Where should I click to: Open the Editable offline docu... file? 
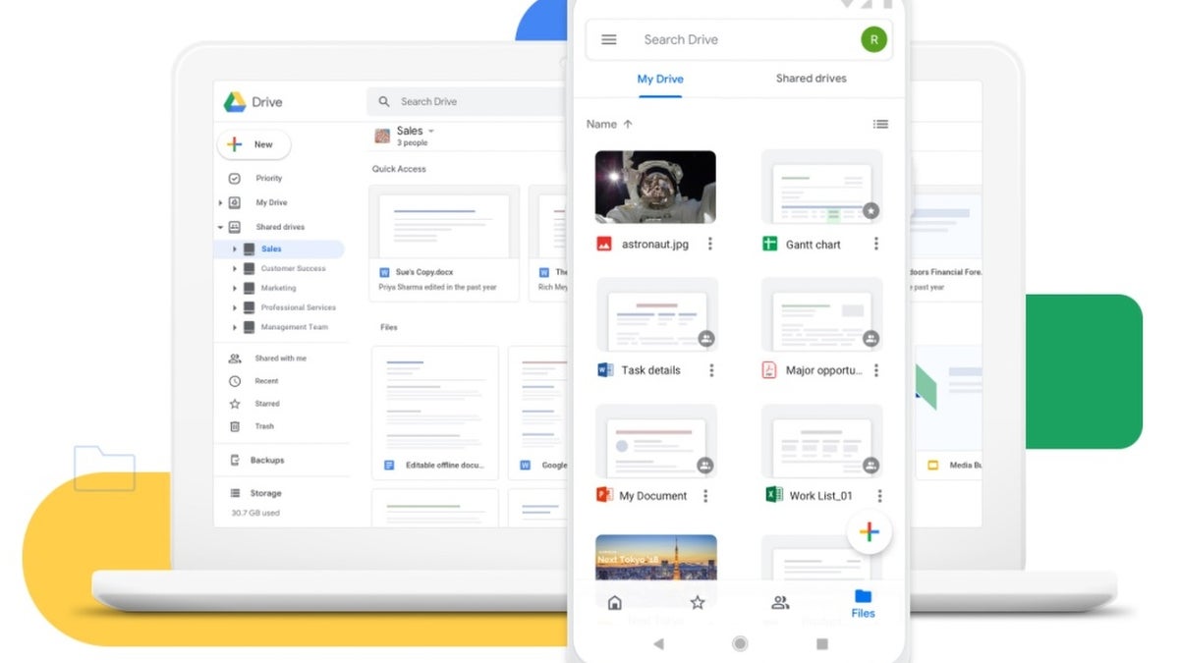tap(434, 413)
